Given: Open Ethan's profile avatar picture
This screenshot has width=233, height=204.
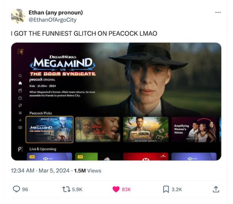Looking at the screenshot, I should tap(18, 16).
